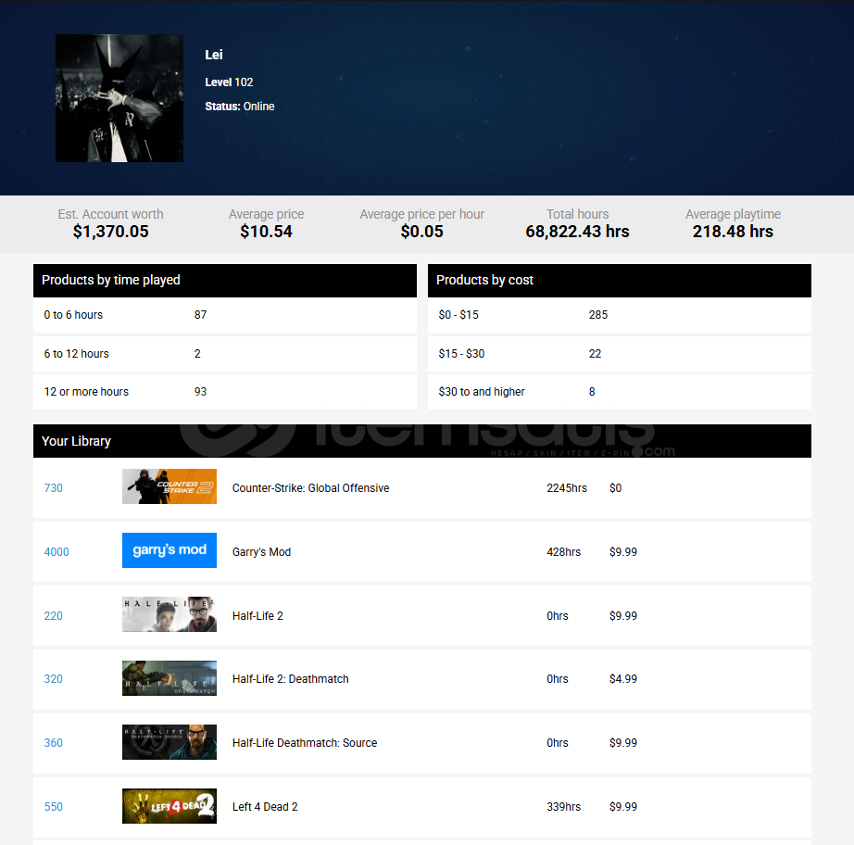Click the Products by cost header

tap(620, 280)
